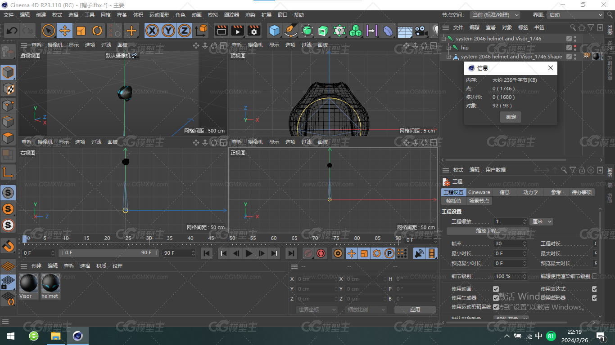The height and width of the screenshot is (345, 615).
Task: Add a cube primitive object
Action: click(274, 31)
